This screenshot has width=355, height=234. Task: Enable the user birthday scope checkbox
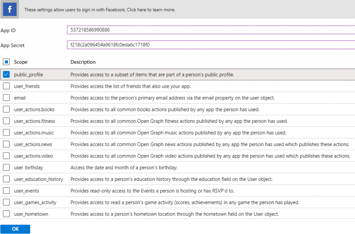6,167
